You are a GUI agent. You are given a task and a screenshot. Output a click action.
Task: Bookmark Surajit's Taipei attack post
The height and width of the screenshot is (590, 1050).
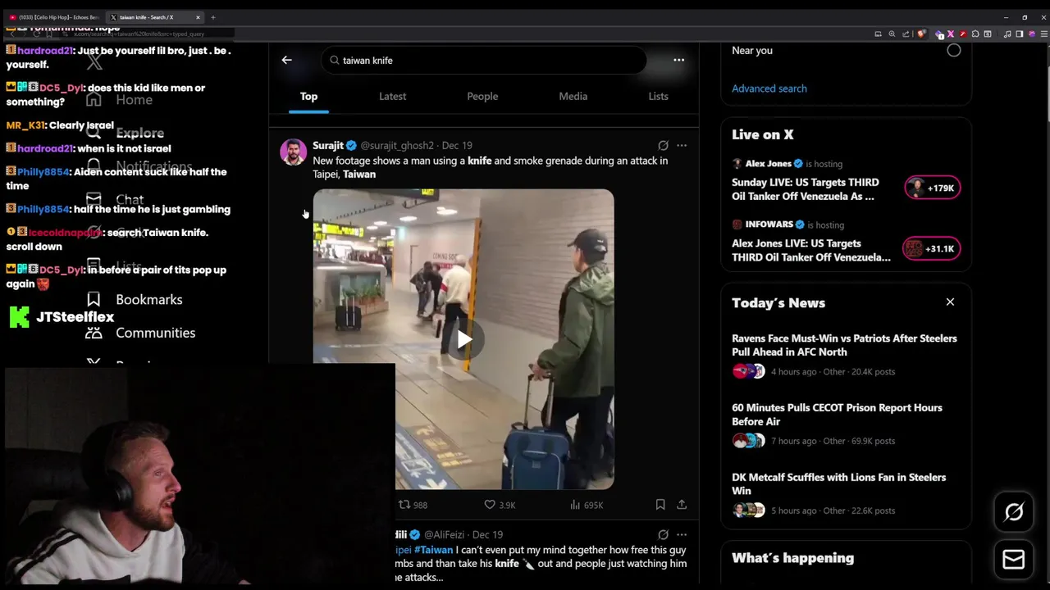coord(660,505)
